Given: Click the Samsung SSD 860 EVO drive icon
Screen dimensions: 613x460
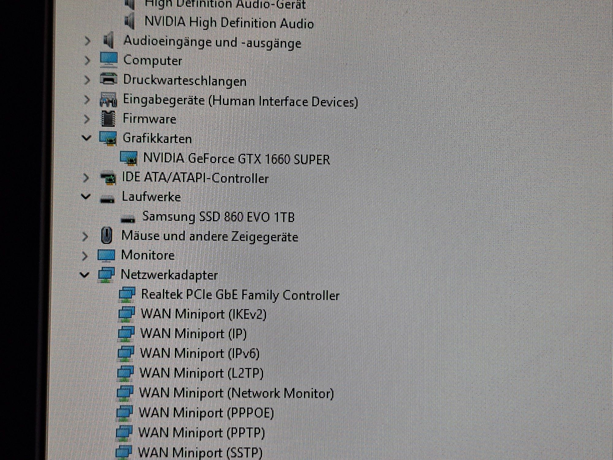Looking at the screenshot, I should click(x=128, y=219).
